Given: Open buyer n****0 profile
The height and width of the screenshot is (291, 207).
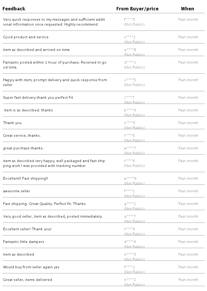Looking at the screenshot, I should (x=130, y=254).
